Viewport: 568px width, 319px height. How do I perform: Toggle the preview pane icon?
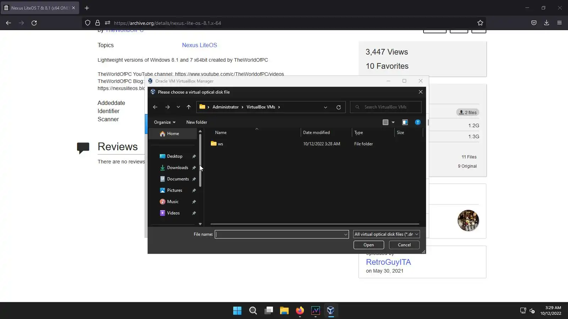click(x=405, y=122)
